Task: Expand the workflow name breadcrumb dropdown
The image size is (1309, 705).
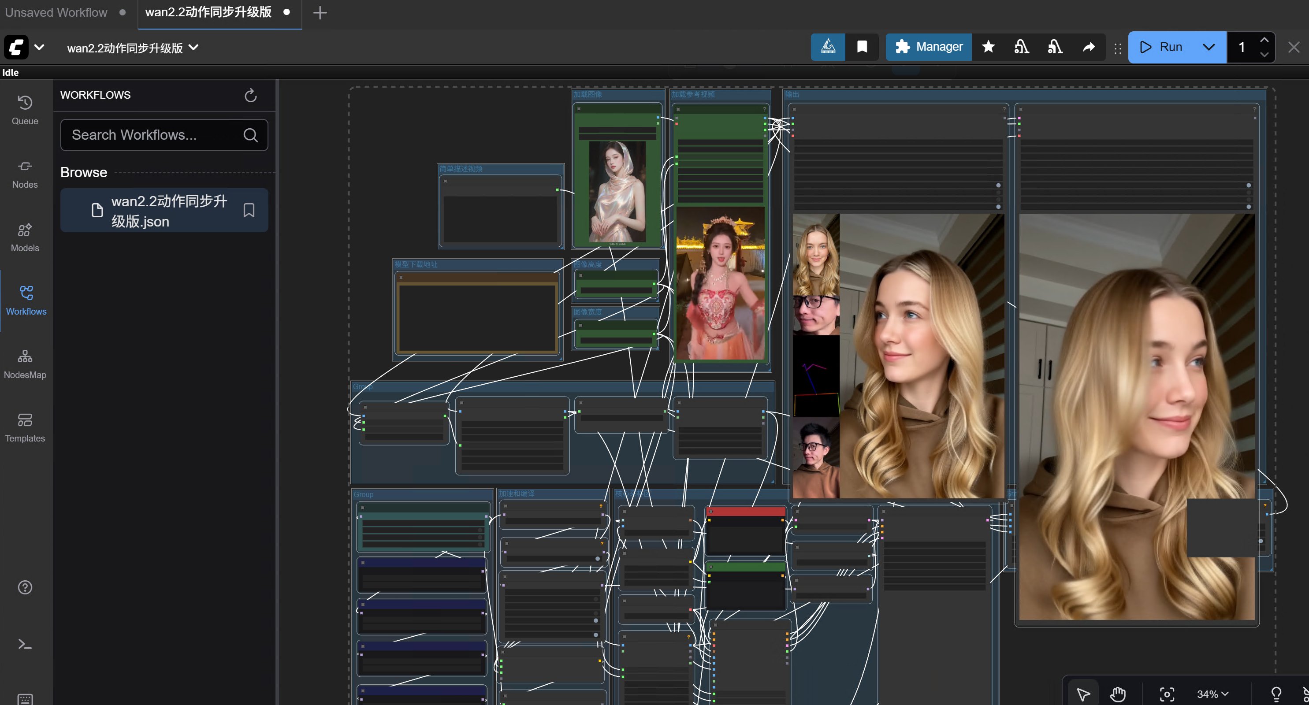Action: (x=193, y=48)
